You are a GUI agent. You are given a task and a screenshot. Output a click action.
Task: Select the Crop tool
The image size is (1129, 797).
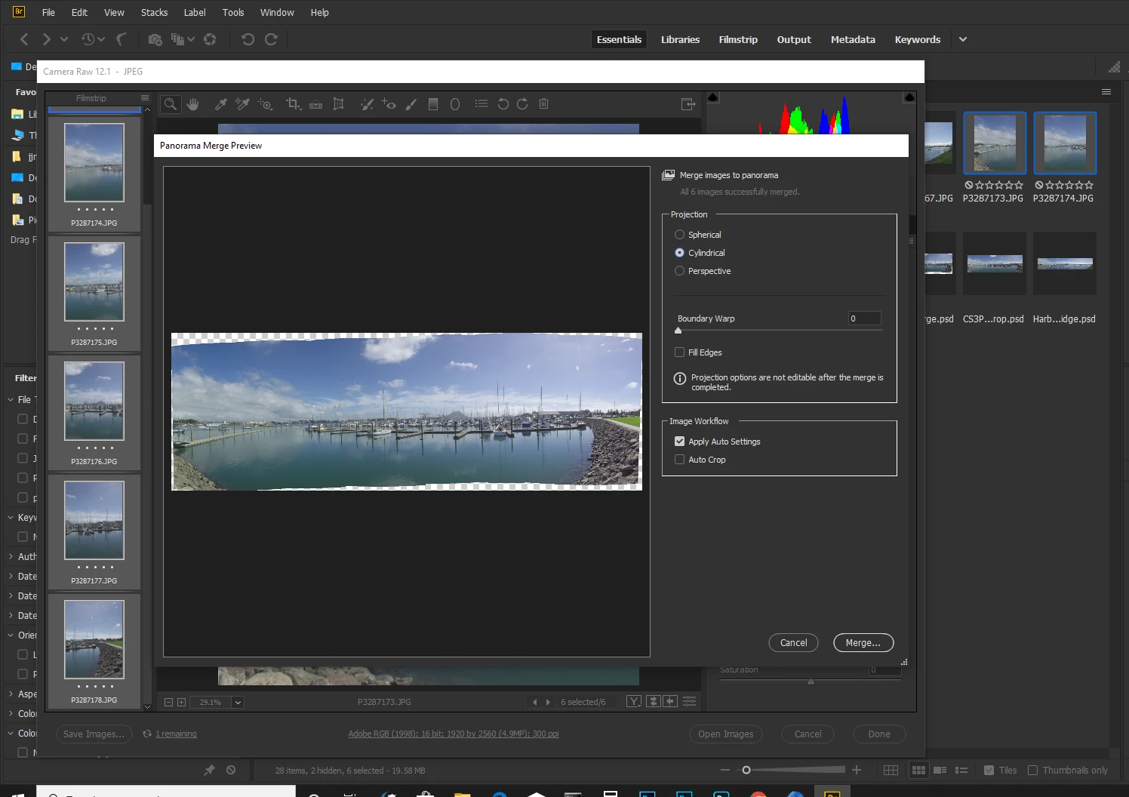tap(293, 104)
